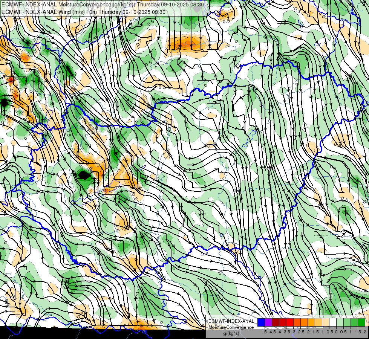
Task: Pick pale green swatch between 0 and 0.5
Action: tap(340, 322)
